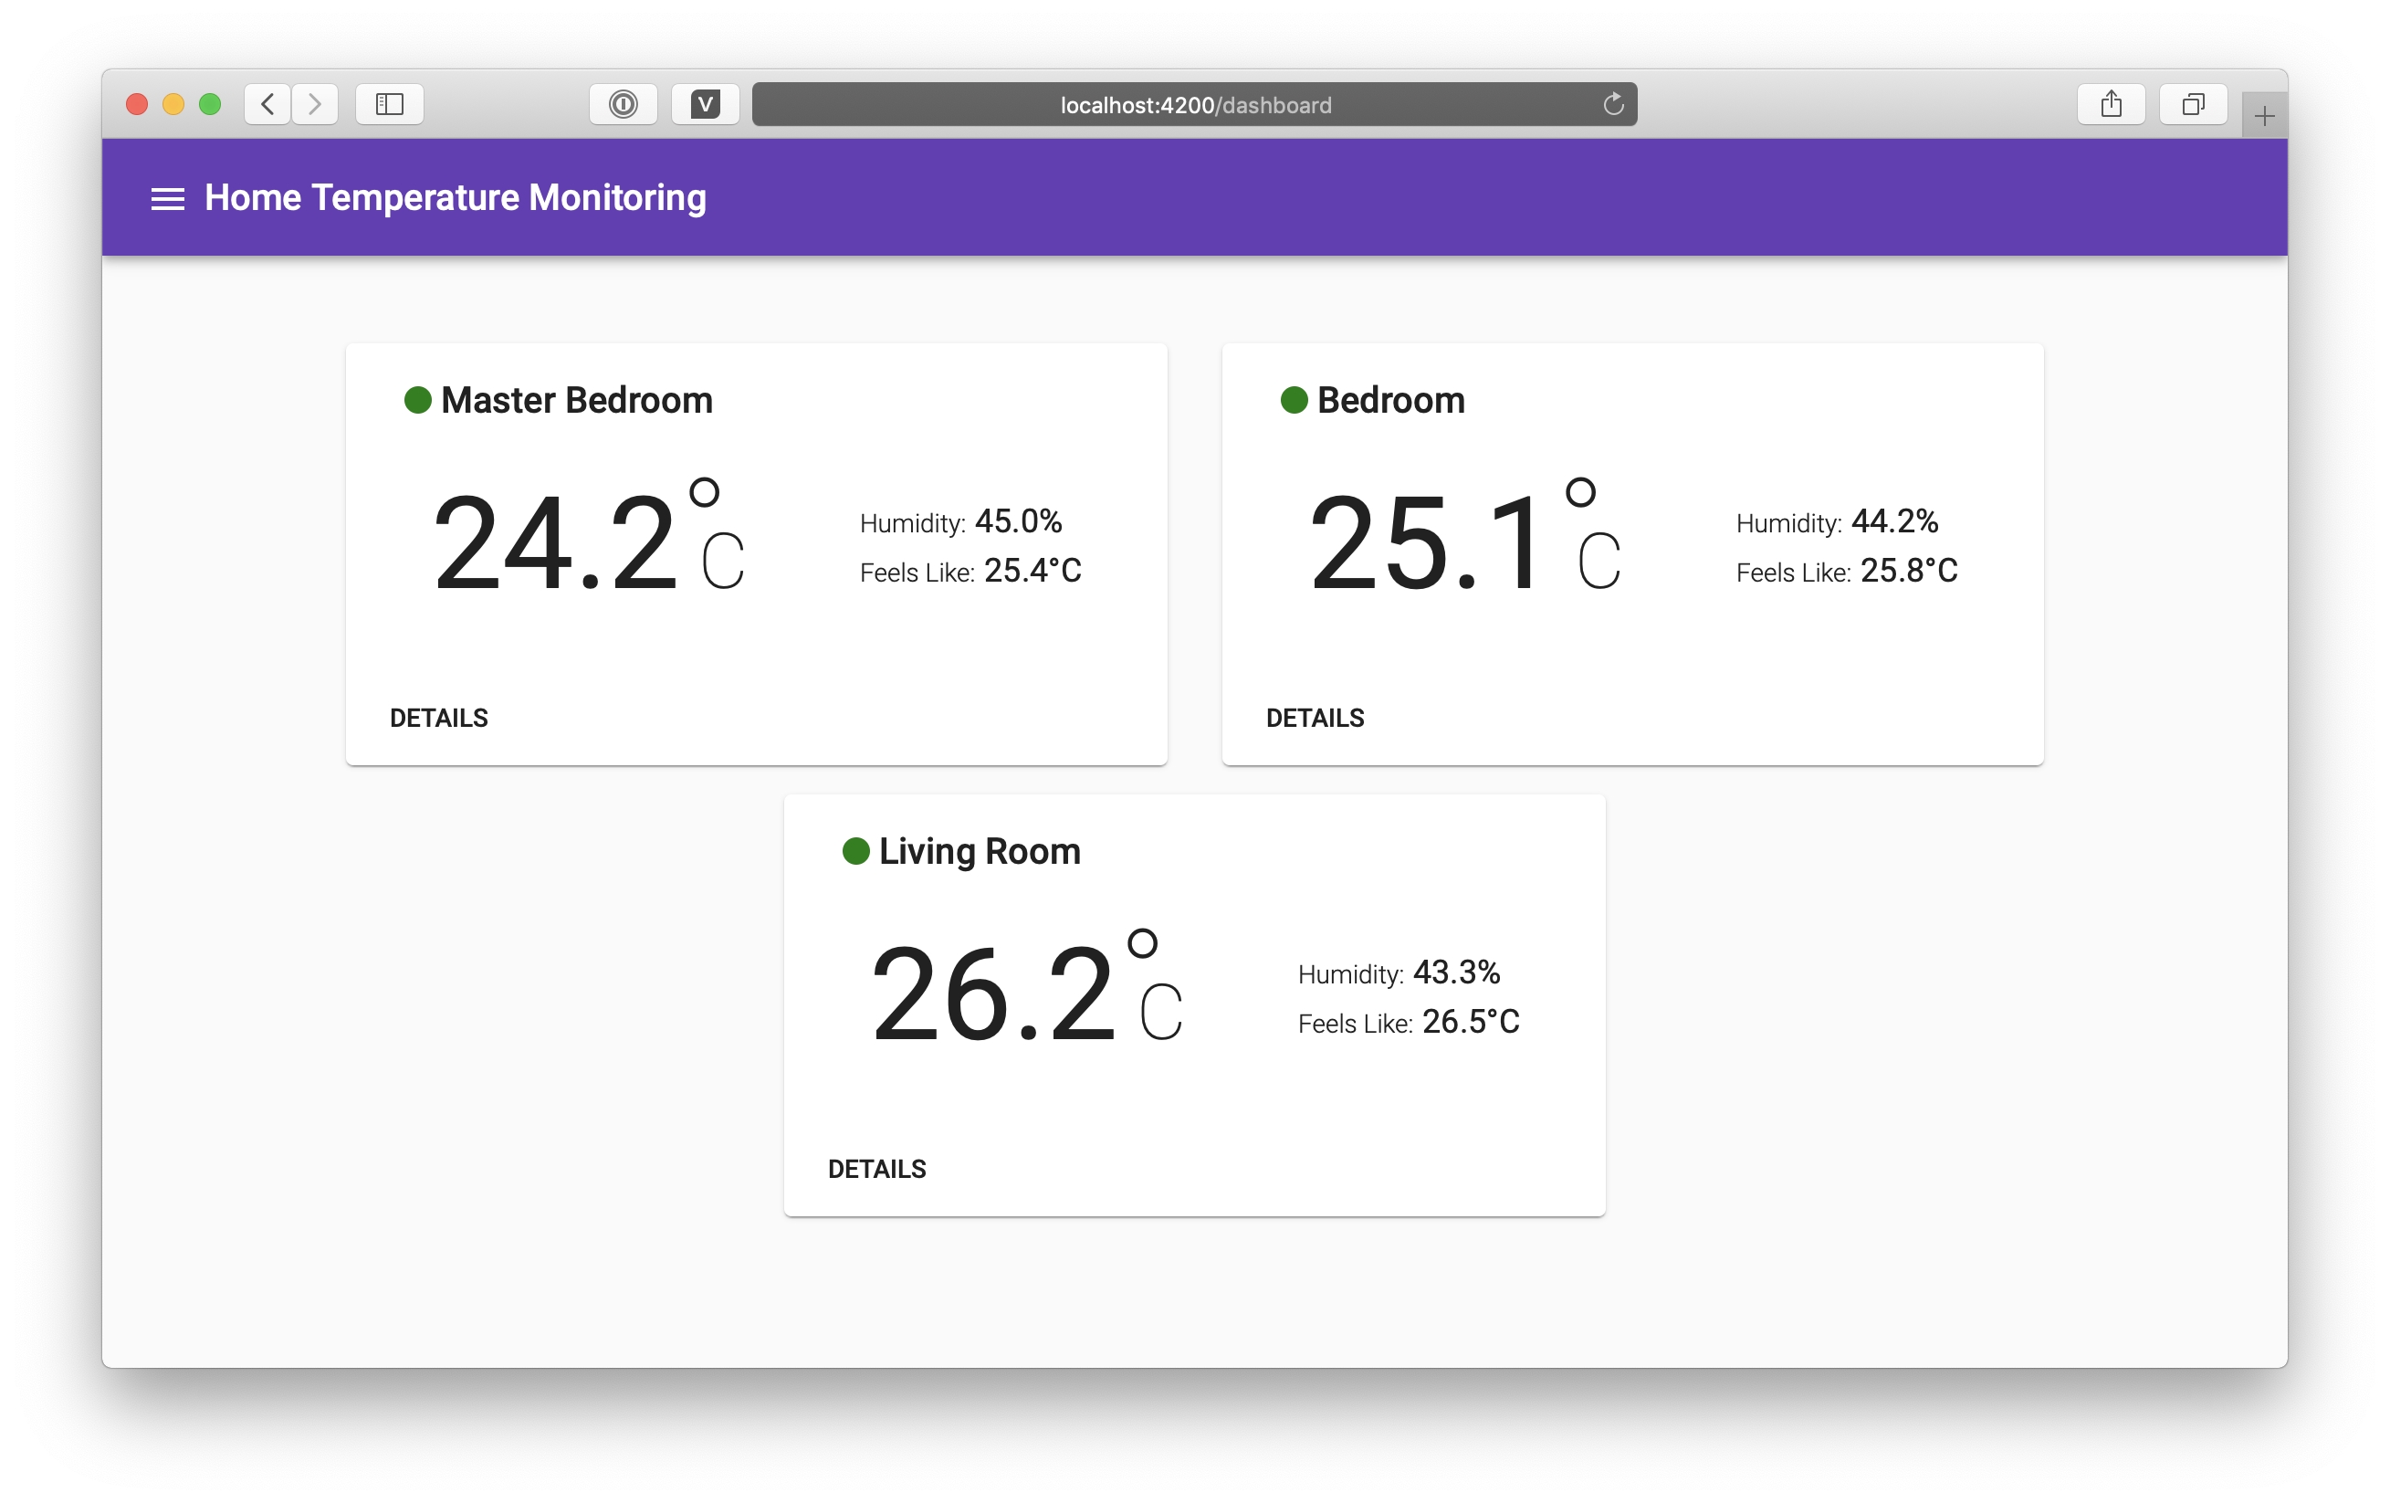2390x1503 pixels.
Task: Open a new tab with the plus button
Action: coord(2264,115)
